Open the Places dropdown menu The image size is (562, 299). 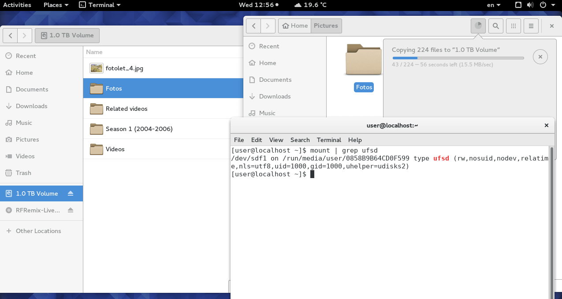click(x=56, y=5)
